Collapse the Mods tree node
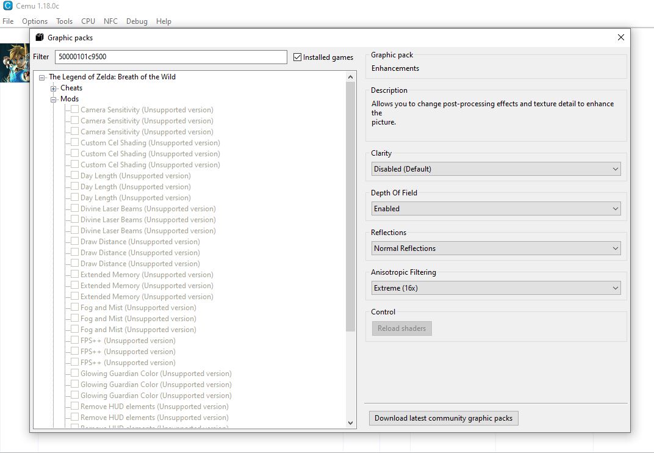The image size is (654, 453). (54, 100)
